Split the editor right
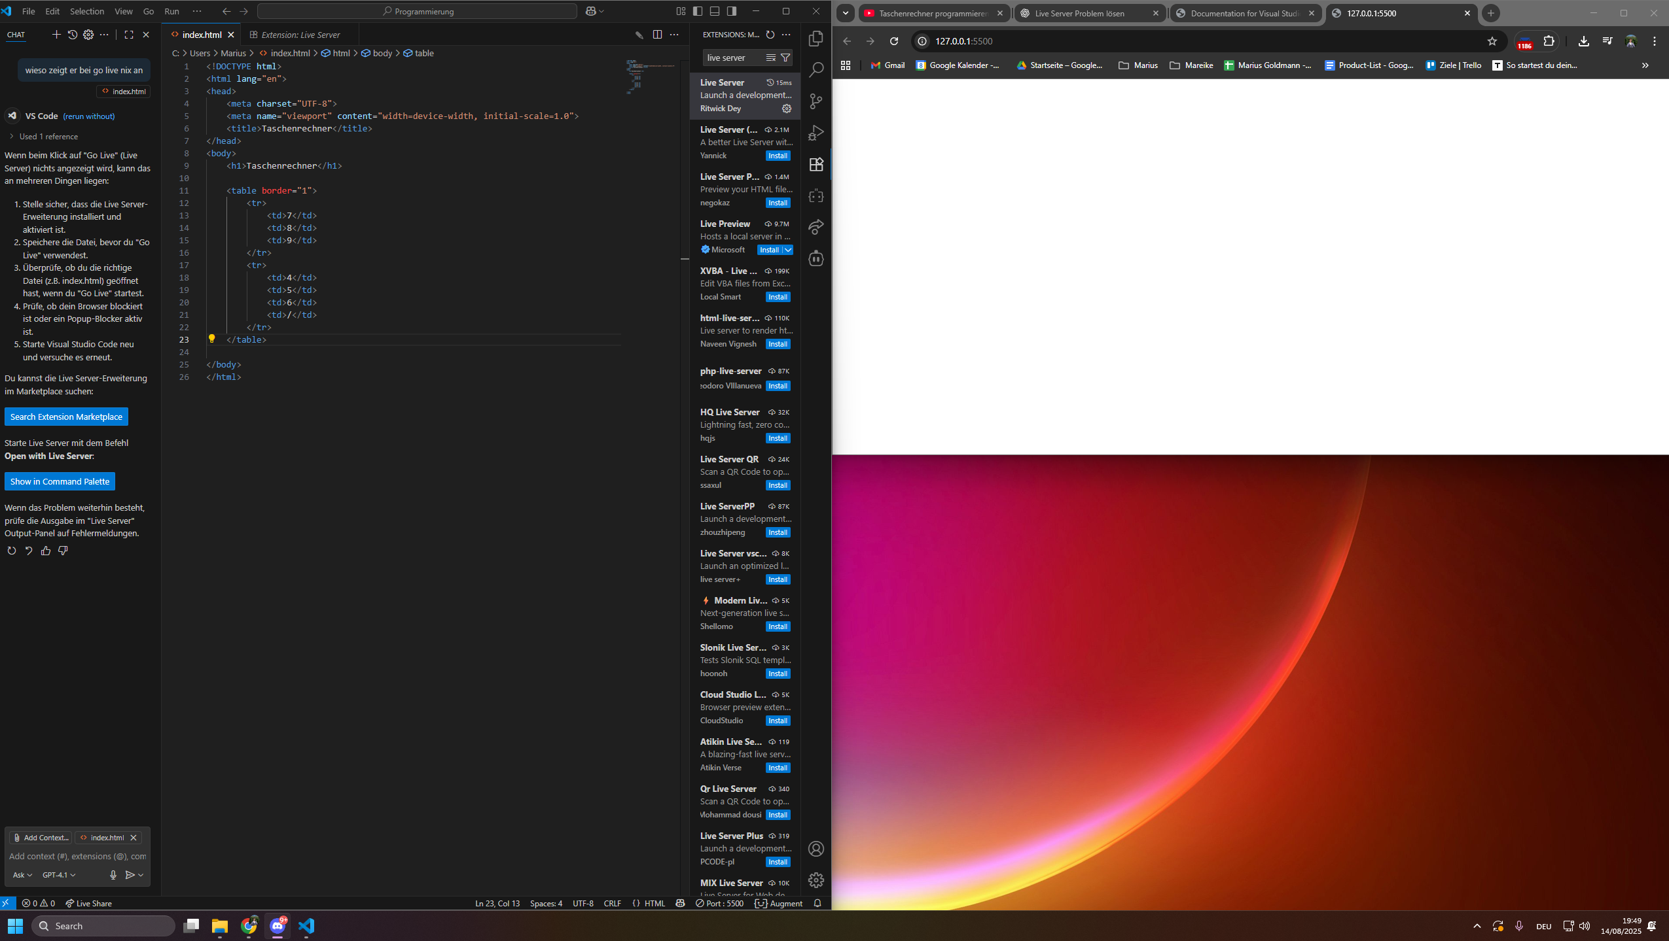 [x=657, y=35]
